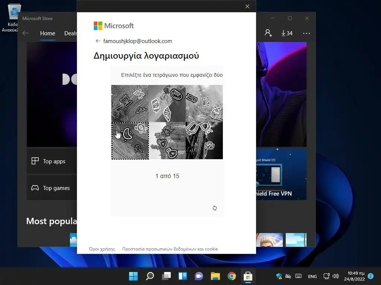Open the notification badge showing 2
This screenshot has width=381, height=285.
[371, 276]
